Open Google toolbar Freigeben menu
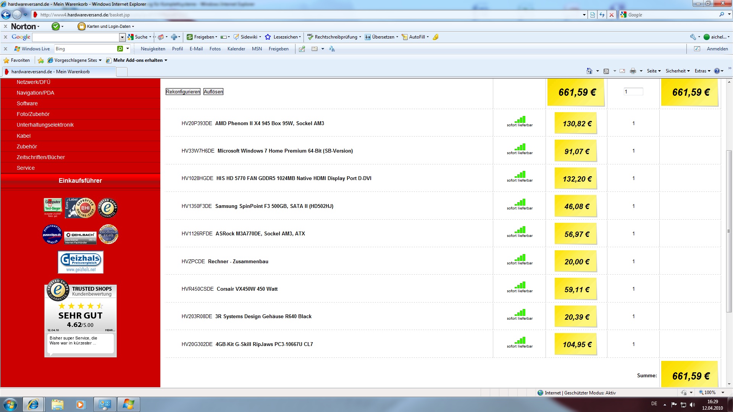The image size is (733, 412). tap(202, 37)
